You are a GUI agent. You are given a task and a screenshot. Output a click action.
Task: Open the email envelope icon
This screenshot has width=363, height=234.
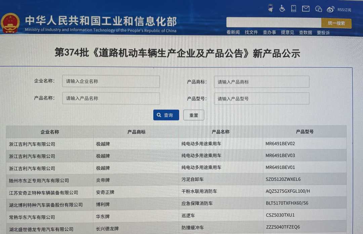pos(306,9)
